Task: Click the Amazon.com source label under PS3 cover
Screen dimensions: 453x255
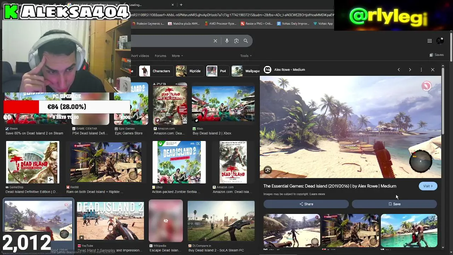Action: coord(166,129)
